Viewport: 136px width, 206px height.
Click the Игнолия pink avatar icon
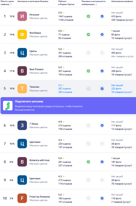[x=22, y=16]
